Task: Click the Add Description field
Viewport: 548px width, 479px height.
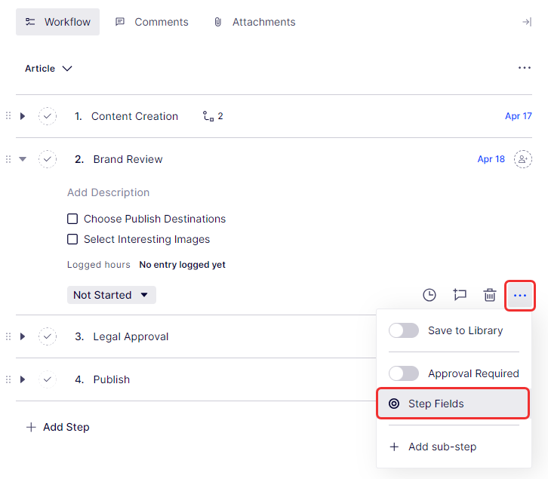Action: coord(108,192)
